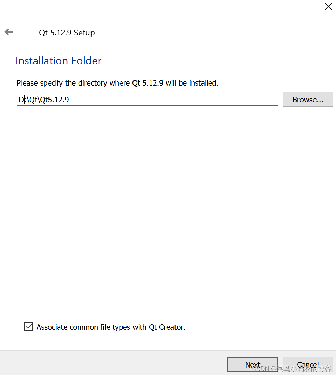
Task: Click the 'Please specify the directory' instruction text
Action: click(x=117, y=83)
